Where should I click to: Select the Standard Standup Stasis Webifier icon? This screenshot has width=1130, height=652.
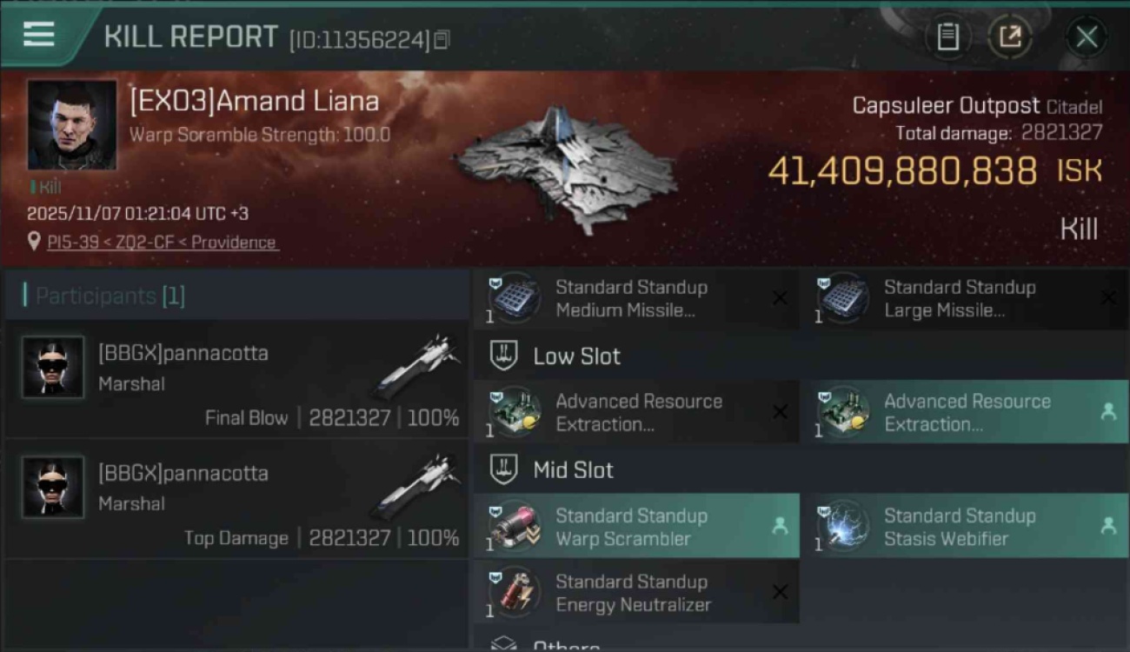coord(843,527)
